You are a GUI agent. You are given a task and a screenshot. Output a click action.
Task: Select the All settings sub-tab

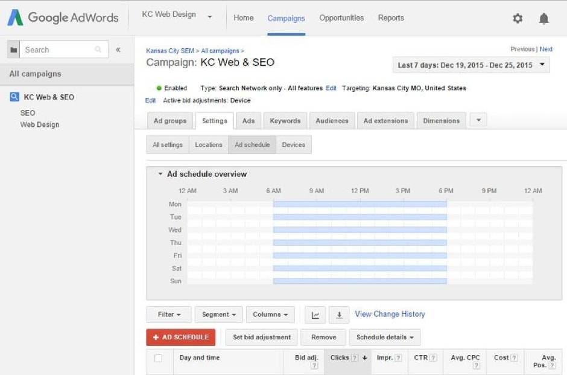(x=168, y=145)
